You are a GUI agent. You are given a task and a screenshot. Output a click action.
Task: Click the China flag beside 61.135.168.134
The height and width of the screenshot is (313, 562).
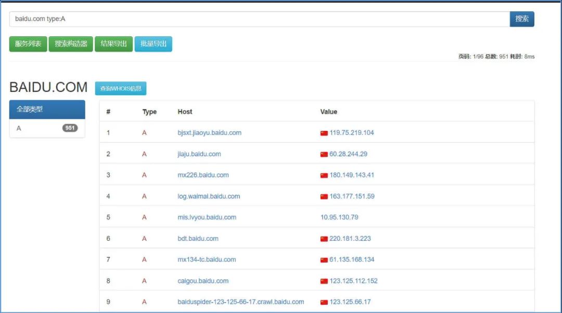point(324,260)
